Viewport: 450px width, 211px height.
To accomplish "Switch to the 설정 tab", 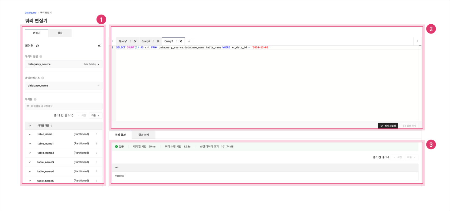I will 60,33.
